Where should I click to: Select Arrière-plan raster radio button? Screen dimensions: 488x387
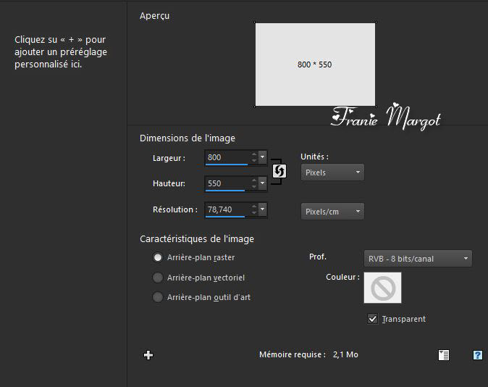(x=158, y=257)
